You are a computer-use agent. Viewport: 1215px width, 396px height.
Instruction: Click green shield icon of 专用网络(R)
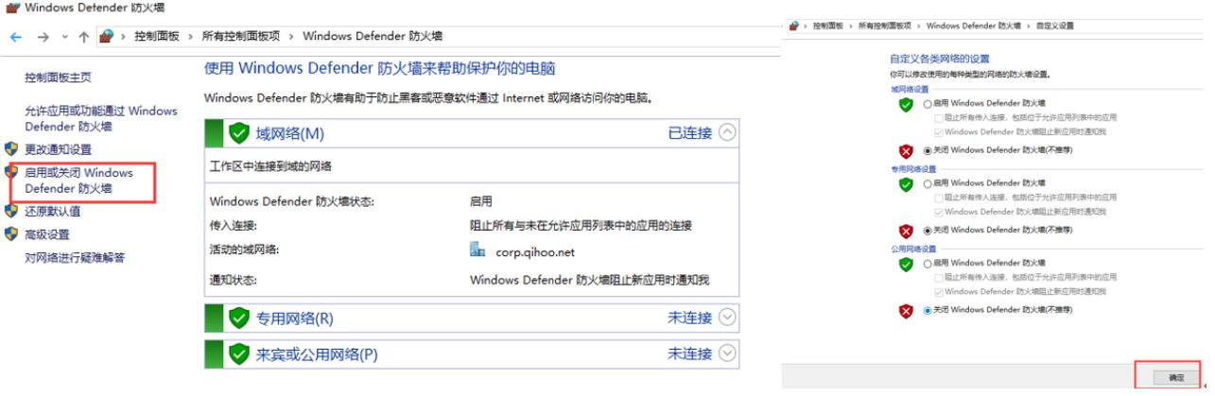239,318
